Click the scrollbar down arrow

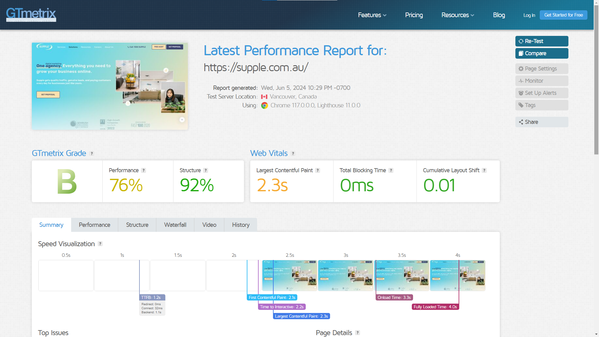click(596, 335)
